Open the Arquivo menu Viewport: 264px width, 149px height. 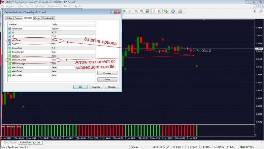click(x=10, y=6)
